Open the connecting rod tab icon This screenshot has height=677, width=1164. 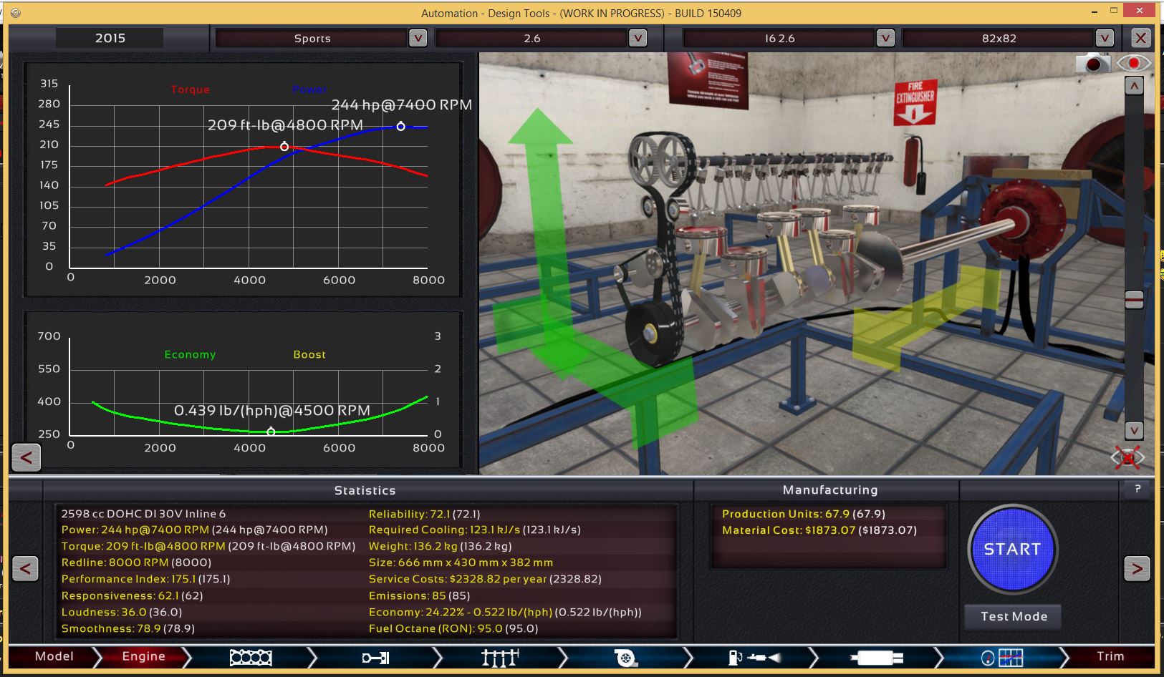click(375, 657)
